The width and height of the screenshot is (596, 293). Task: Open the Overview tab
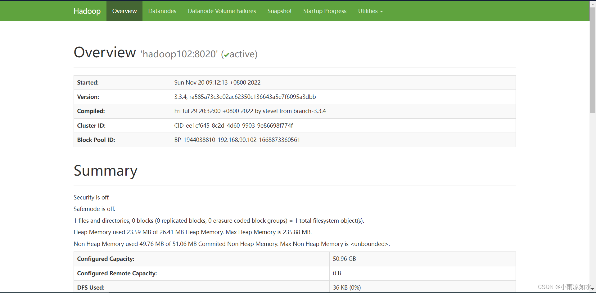coord(124,11)
